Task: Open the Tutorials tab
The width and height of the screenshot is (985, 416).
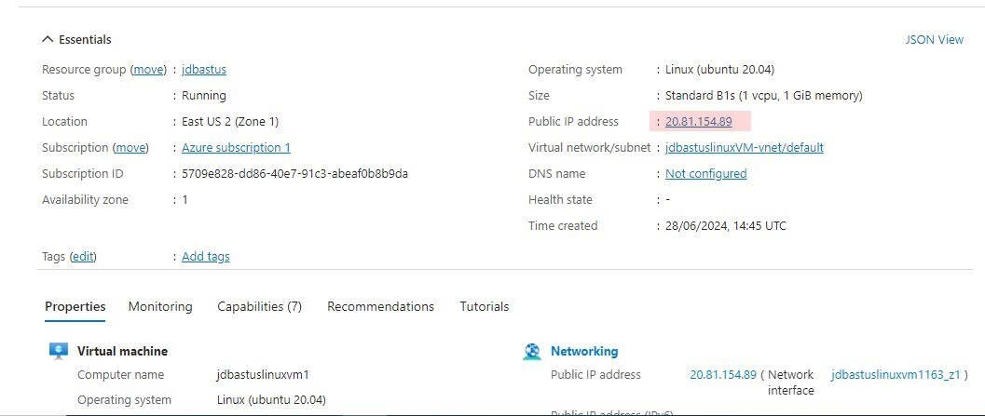Action: point(484,307)
